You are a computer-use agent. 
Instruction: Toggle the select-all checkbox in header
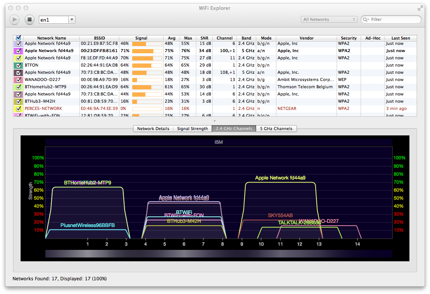[18, 38]
